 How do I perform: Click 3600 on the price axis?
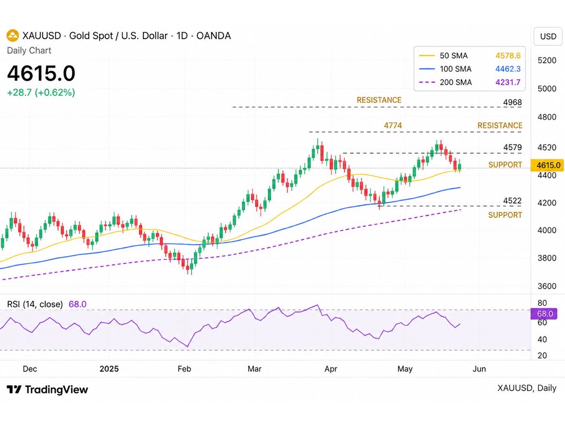(547, 287)
